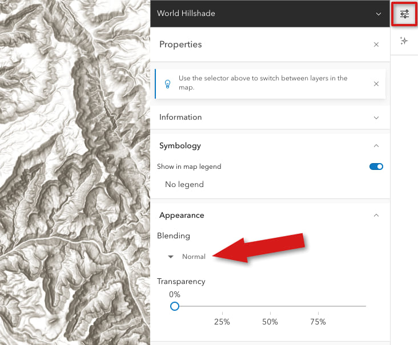Click the lightbulb tip icon
418x345 pixels.
pyautogui.click(x=168, y=83)
